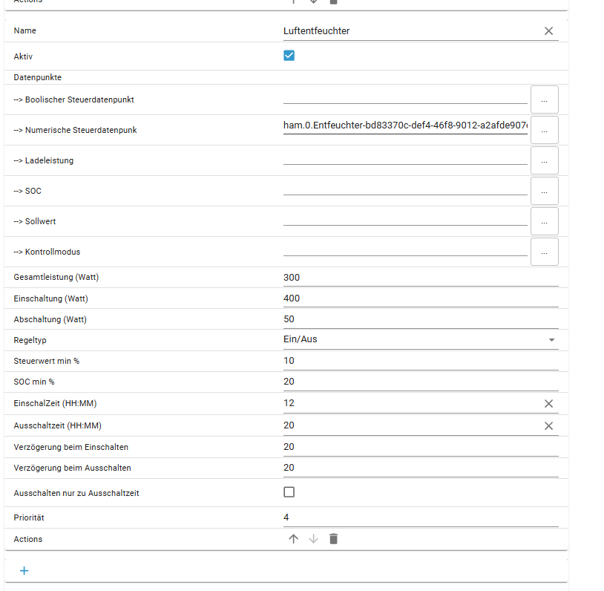
Task: Browse for Ladeleistung datapoint with the ... button
Action: [545, 160]
